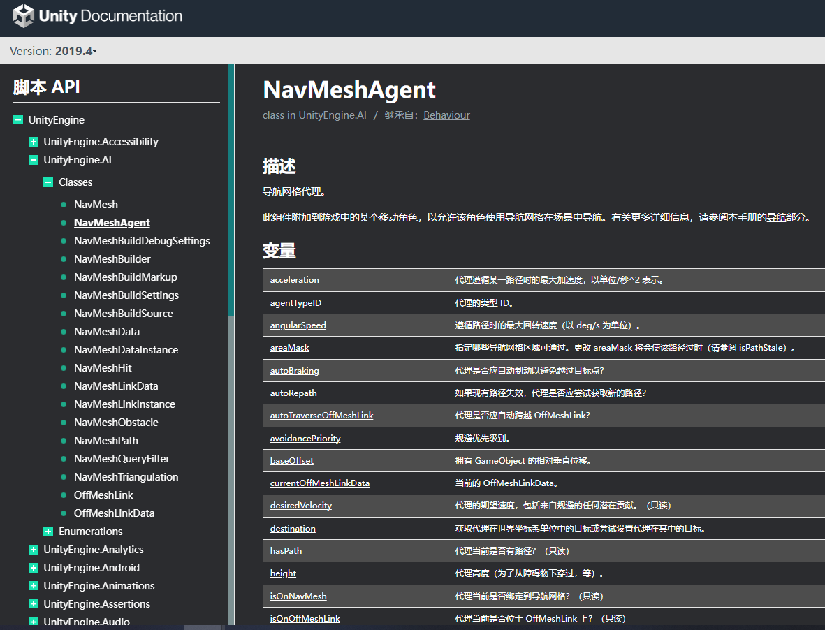Collapse the UnityEngine tree node
Viewport: 825px width, 630px height.
click(18, 120)
